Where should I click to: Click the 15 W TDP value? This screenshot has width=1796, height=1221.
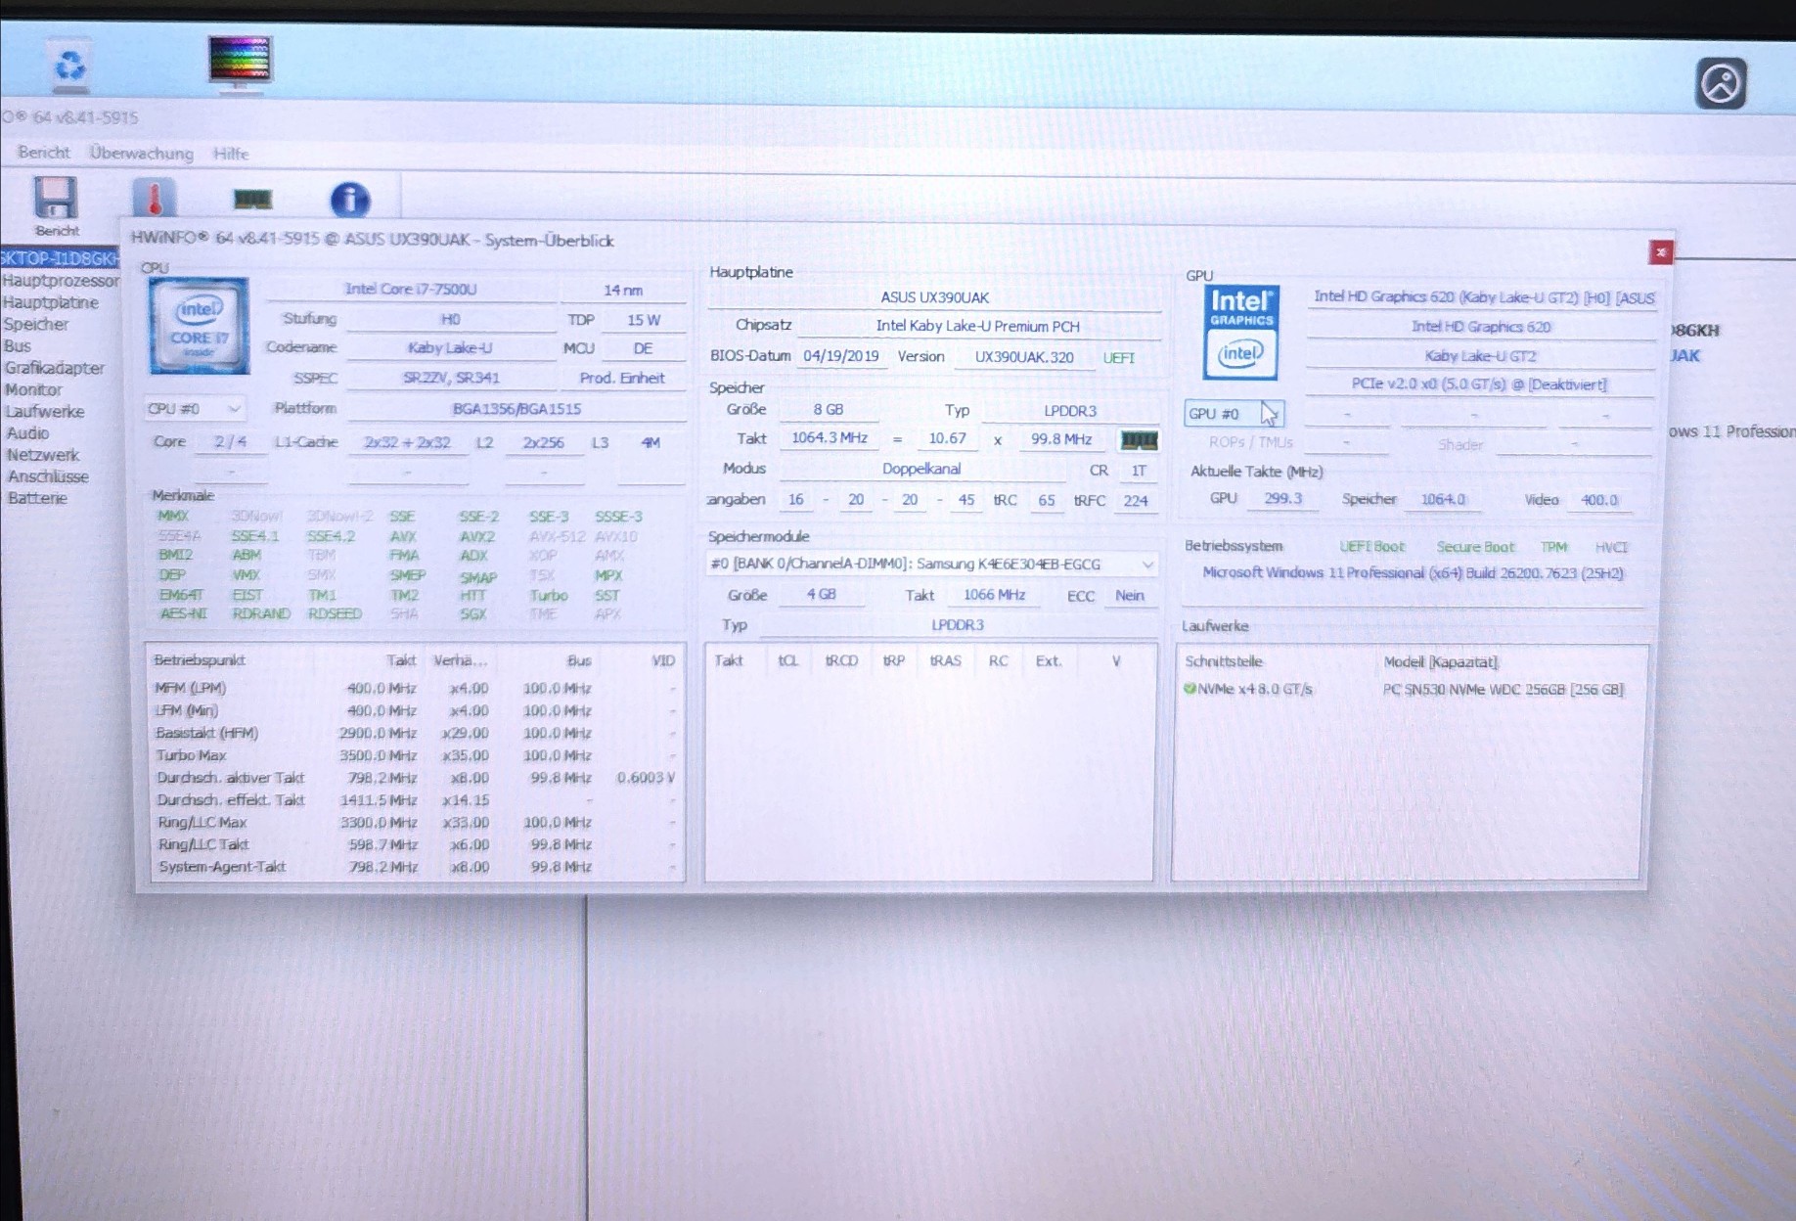point(644,320)
